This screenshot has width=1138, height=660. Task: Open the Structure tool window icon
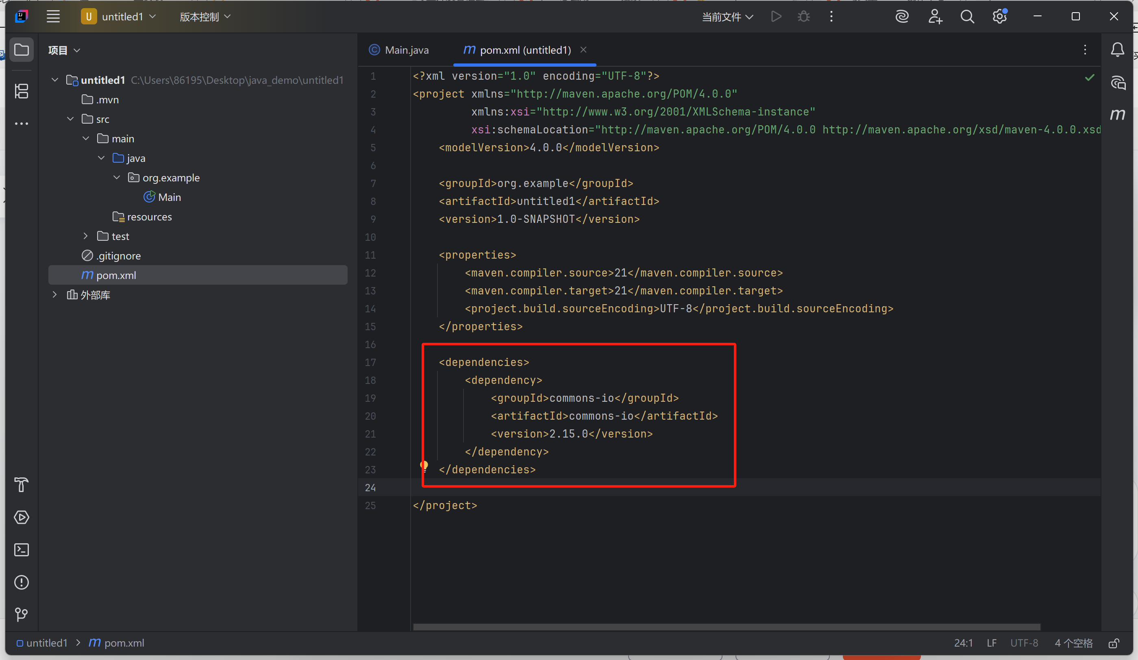21,91
